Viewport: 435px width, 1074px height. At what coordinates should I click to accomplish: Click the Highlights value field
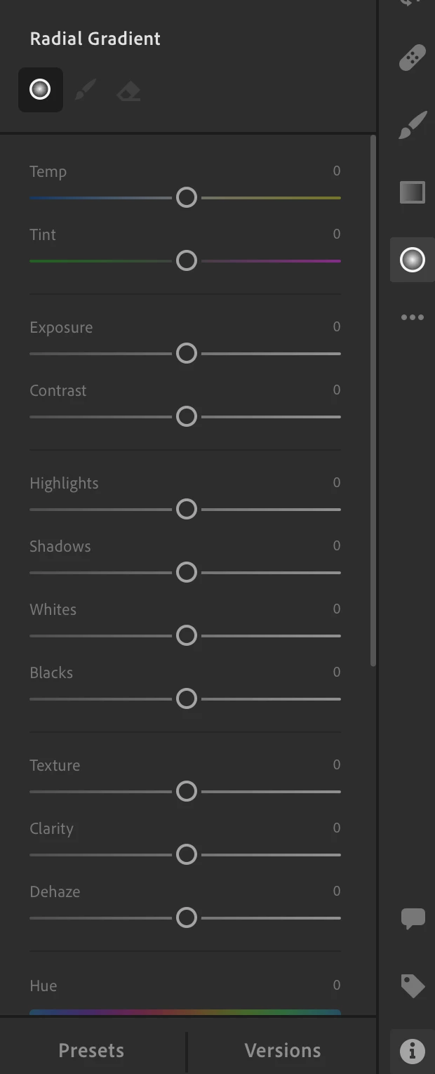336,482
